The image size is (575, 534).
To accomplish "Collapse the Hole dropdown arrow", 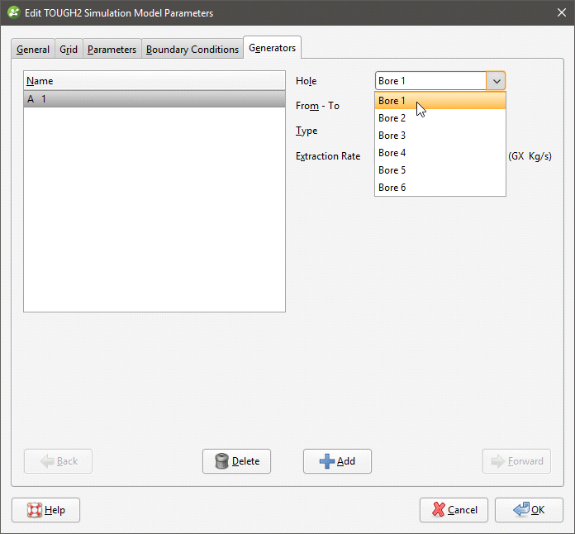I will coord(496,81).
